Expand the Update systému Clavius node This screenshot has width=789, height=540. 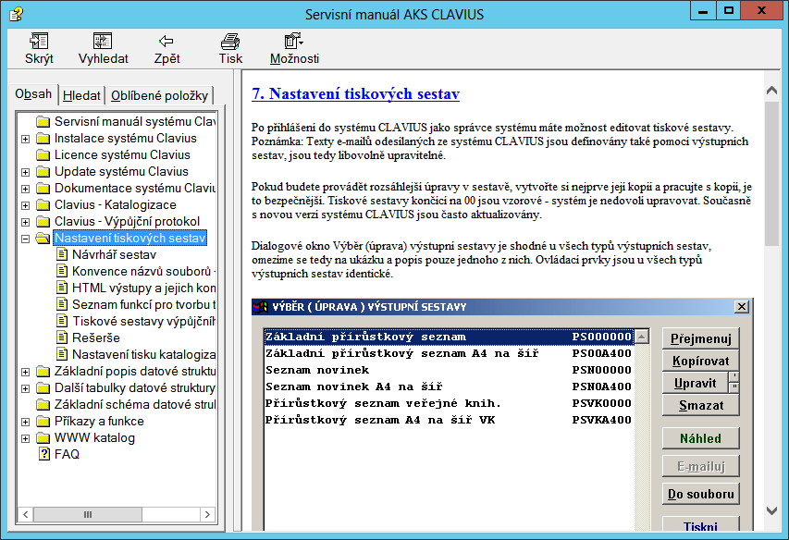pyautogui.click(x=26, y=172)
